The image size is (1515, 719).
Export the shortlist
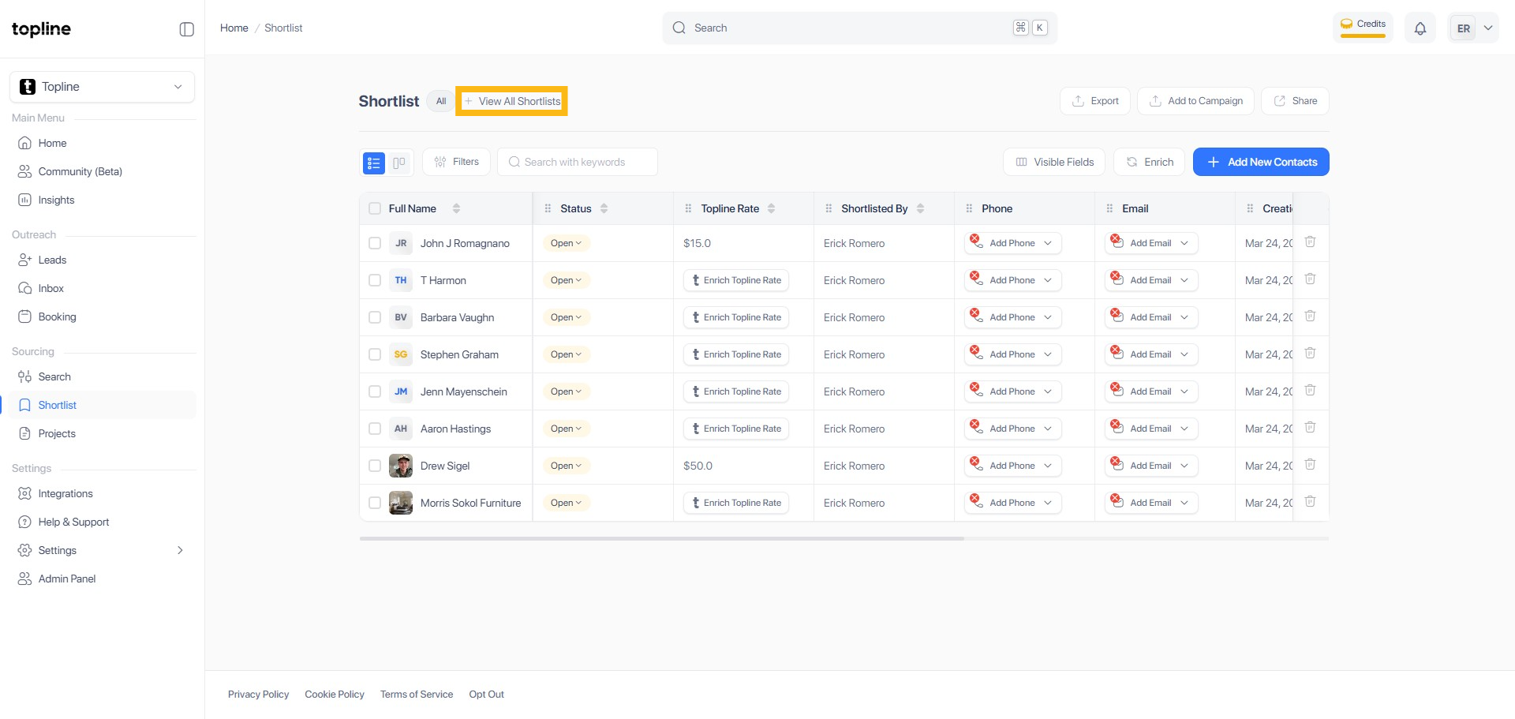pyautogui.click(x=1095, y=101)
